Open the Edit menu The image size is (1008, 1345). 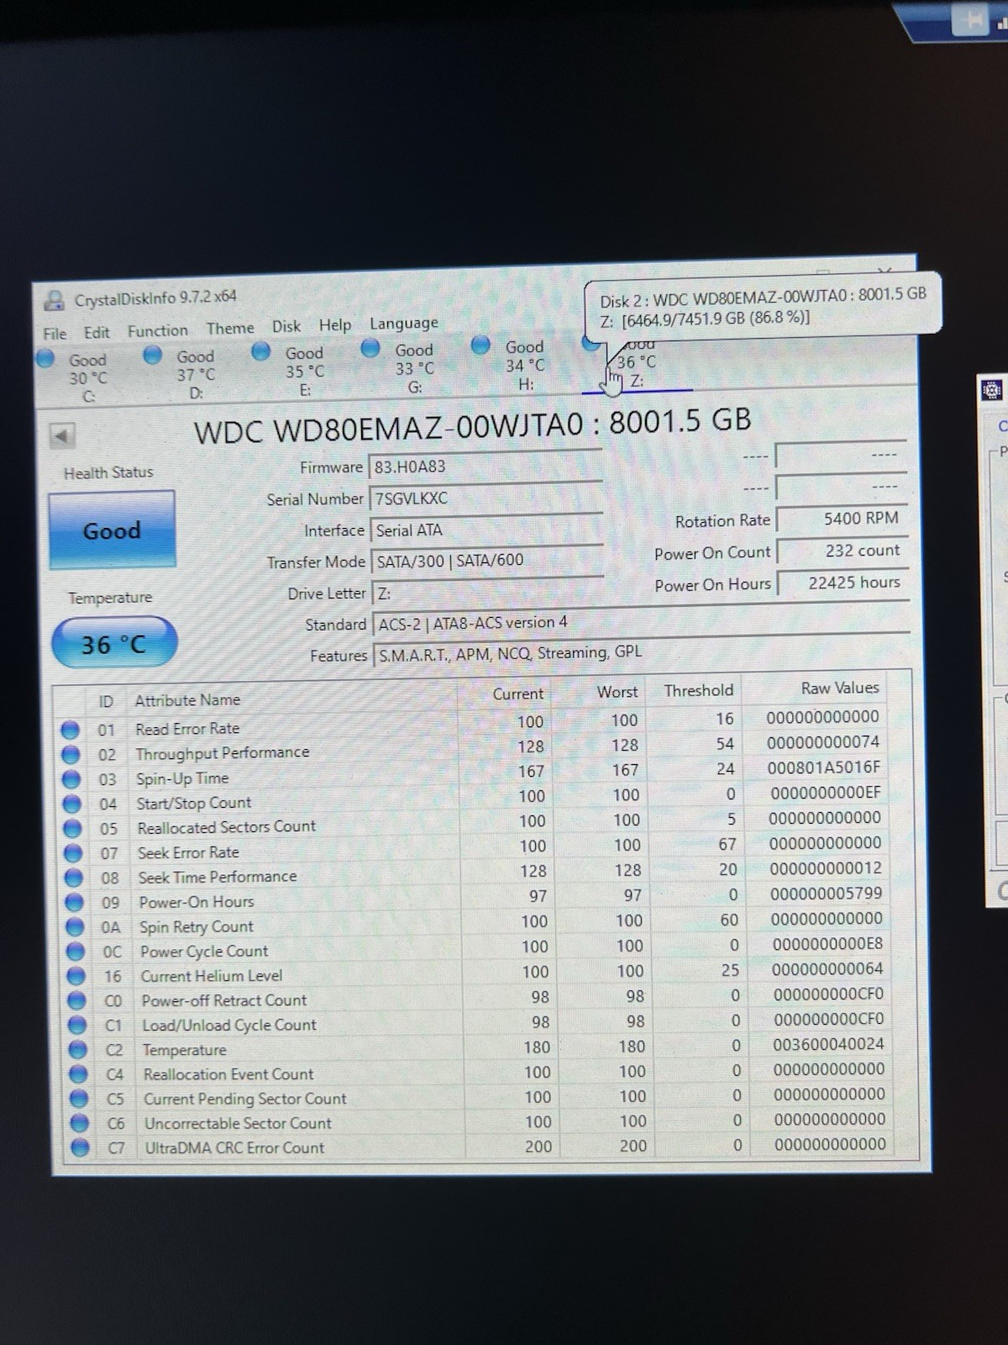[97, 332]
